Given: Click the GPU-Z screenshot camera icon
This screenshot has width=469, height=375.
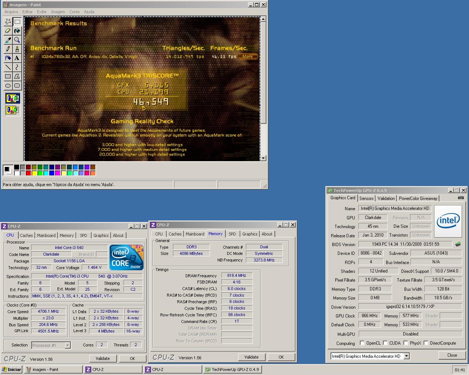Looking at the screenshot, I should pyautogui.click(x=461, y=198).
